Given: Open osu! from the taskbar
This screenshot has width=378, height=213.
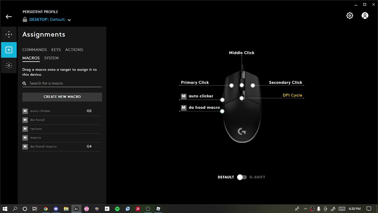Looking at the screenshot, I should tap(87, 209).
